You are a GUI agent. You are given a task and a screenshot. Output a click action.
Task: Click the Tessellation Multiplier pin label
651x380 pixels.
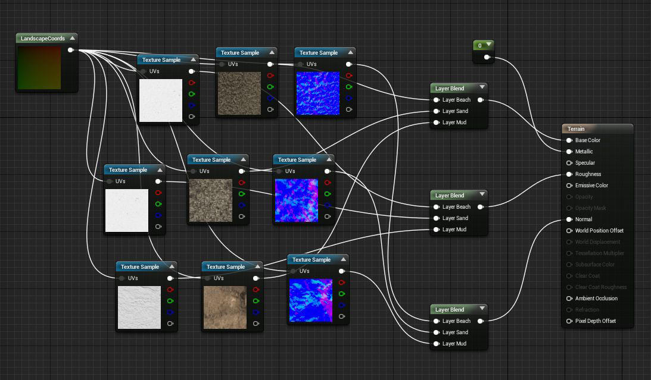[600, 253]
